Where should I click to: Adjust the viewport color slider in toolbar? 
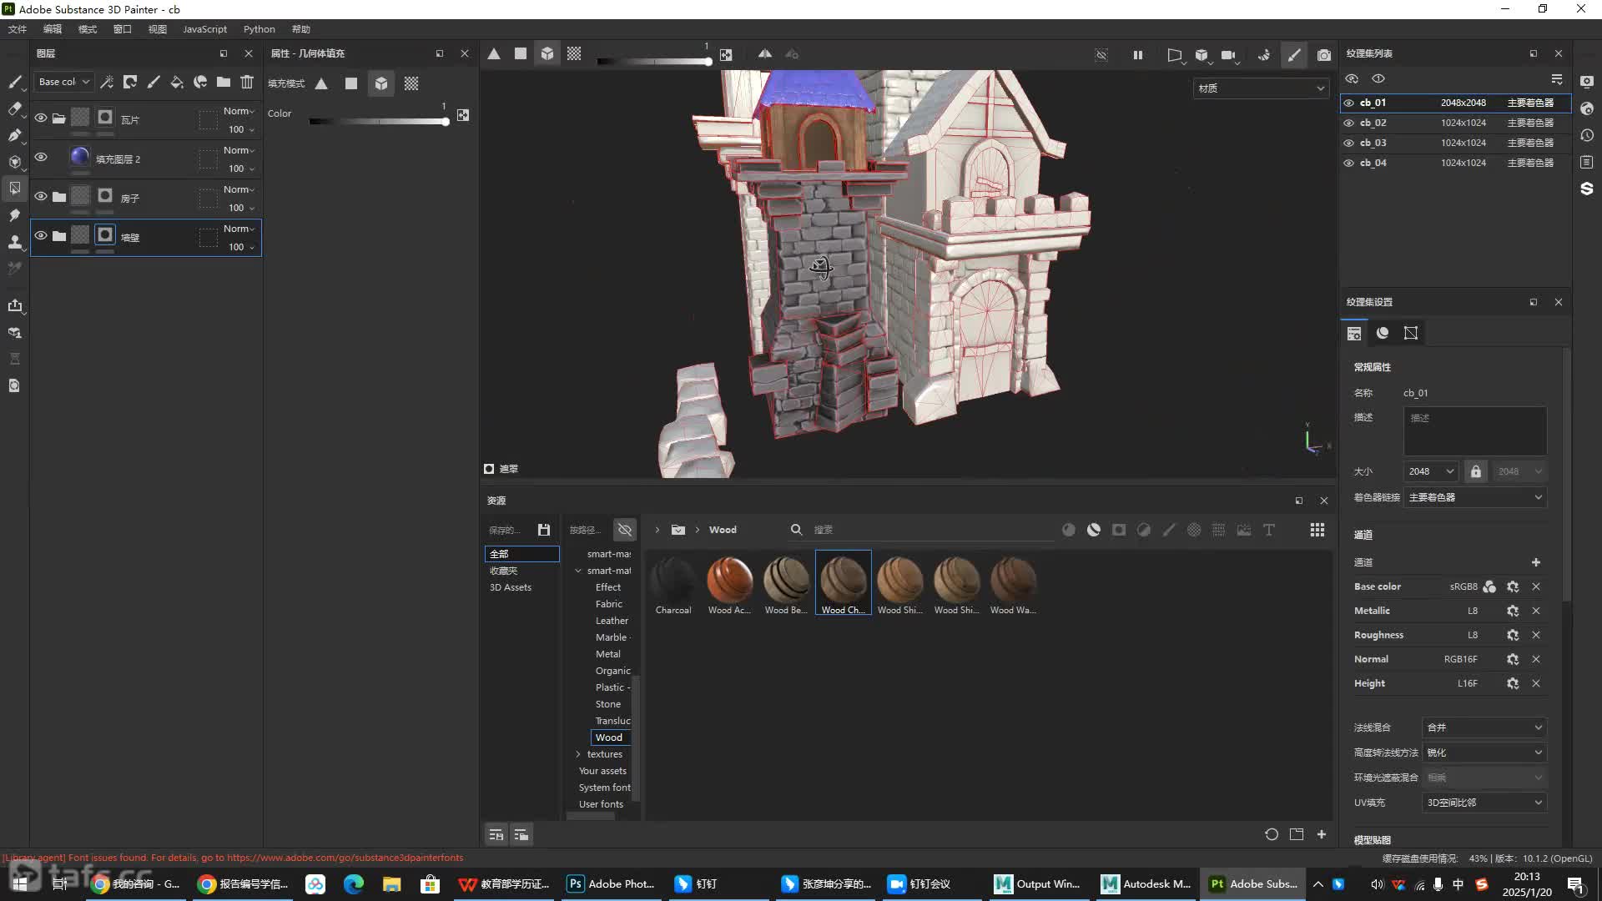coord(655,61)
